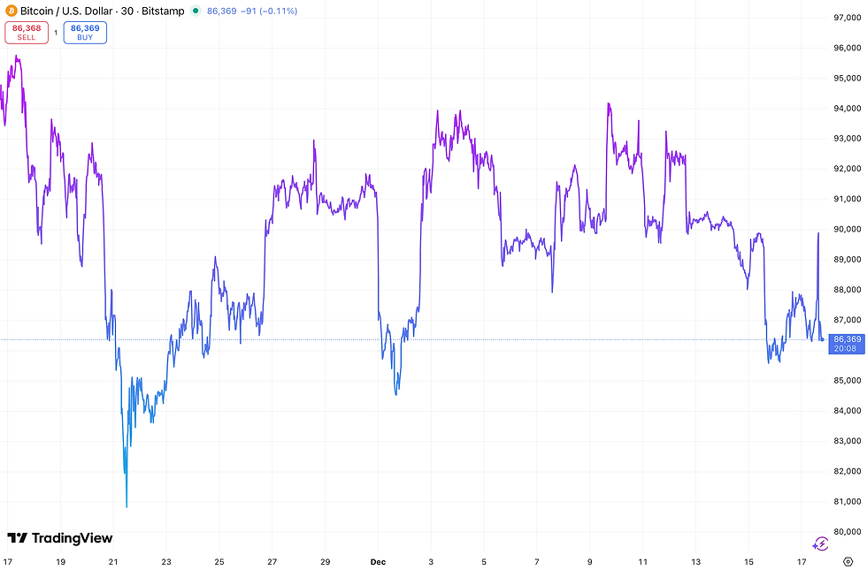This screenshot has width=867, height=570.
Task: Click the green market status dot
Action: point(194,11)
